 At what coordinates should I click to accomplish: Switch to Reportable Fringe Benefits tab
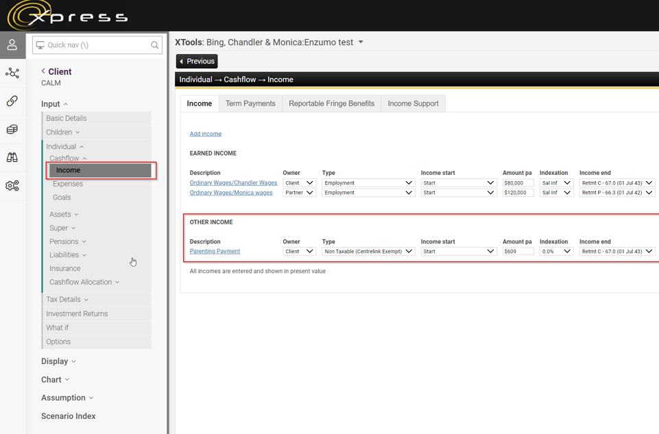[x=331, y=104]
